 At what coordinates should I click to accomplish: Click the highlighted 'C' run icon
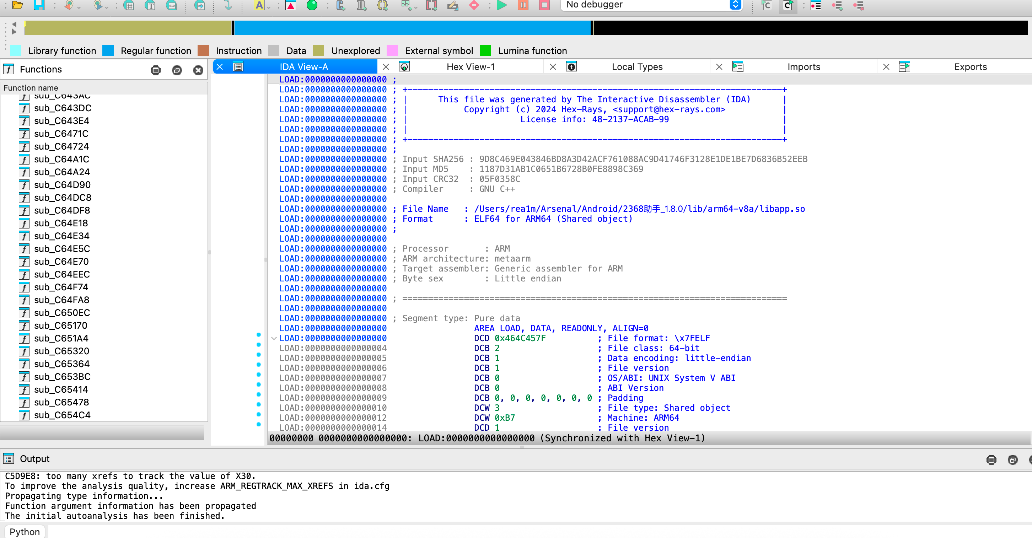click(x=788, y=5)
